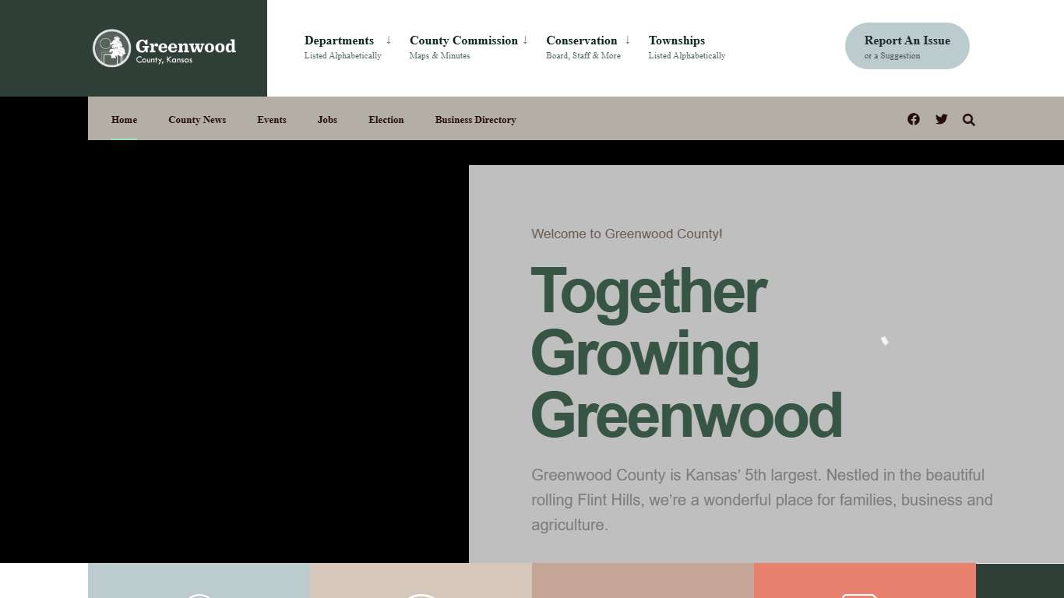Image resolution: width=1064 pixels, height=598 pixels.
Task: Expand the County Commission dropdown arrow
Action: [x=525, y=40]
